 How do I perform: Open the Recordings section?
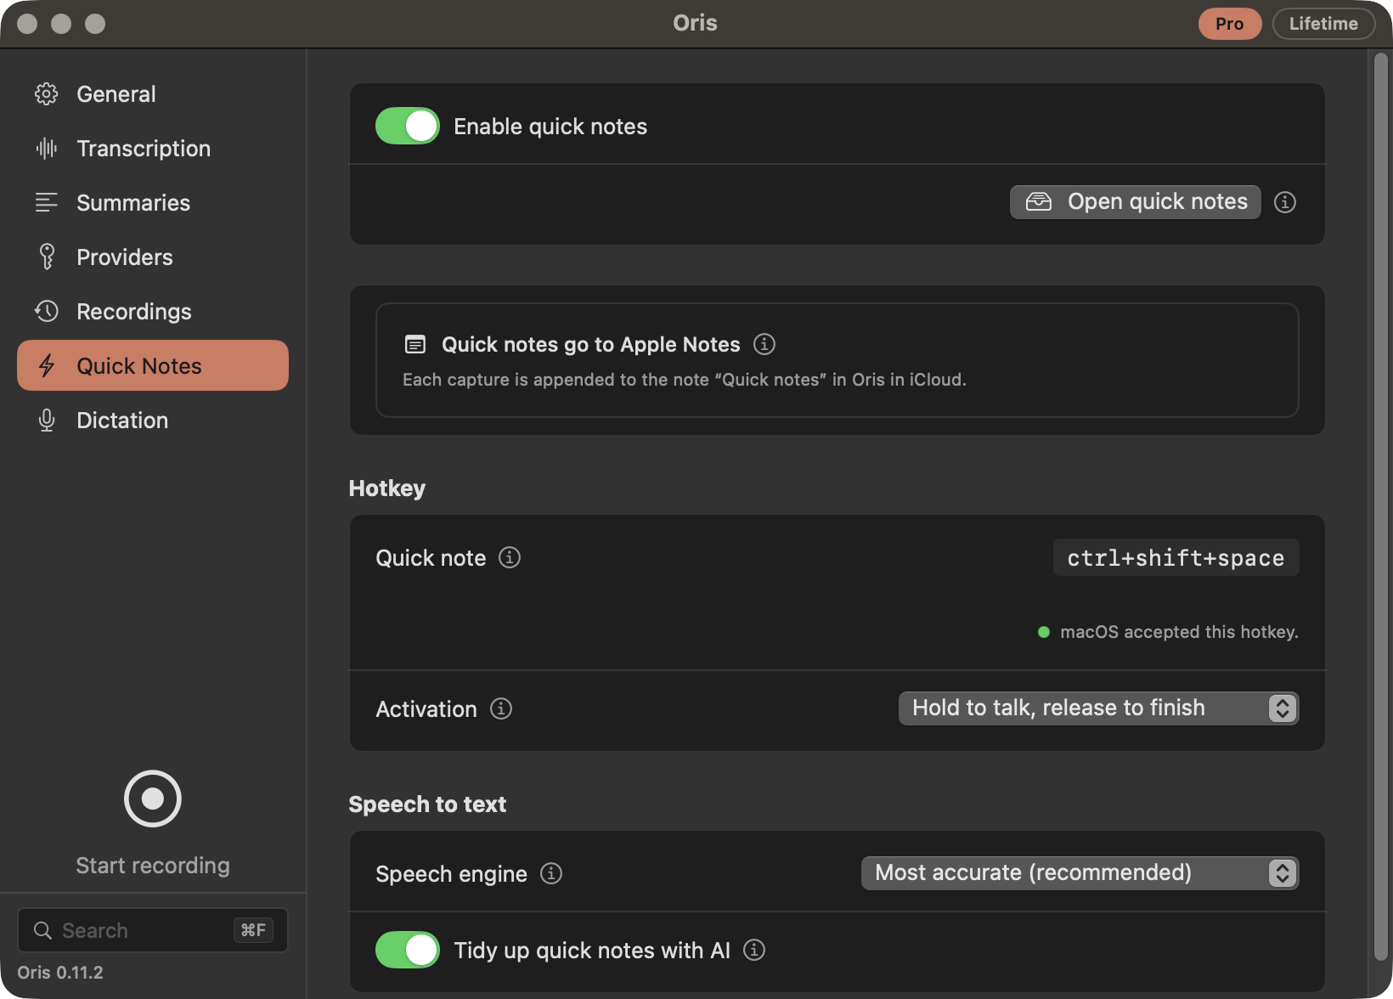153,312
